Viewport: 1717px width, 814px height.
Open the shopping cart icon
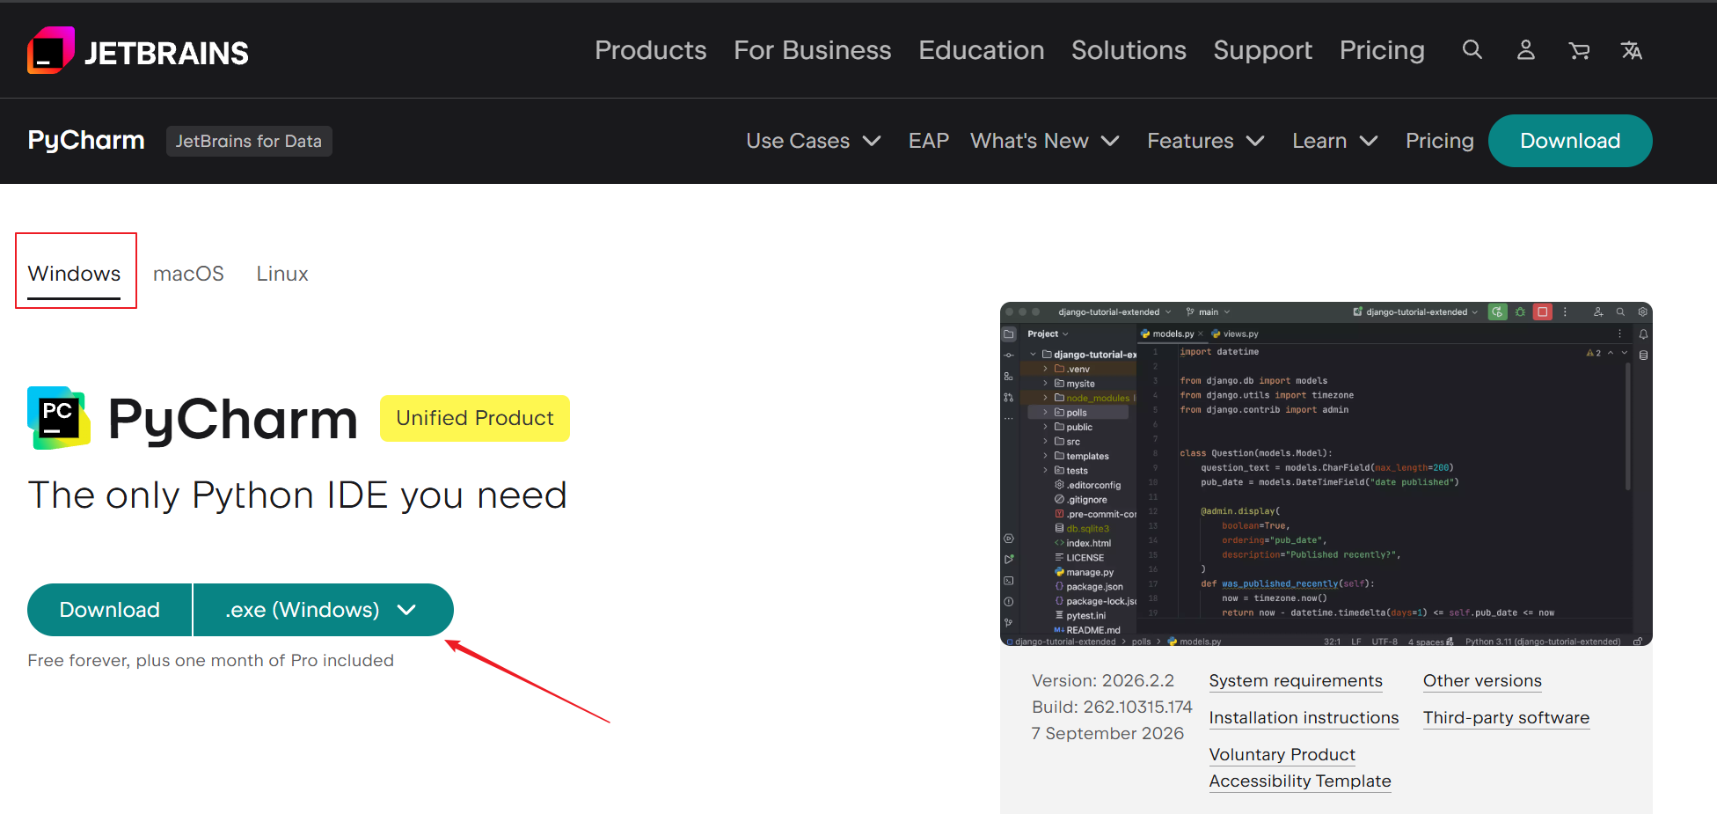1579,51
